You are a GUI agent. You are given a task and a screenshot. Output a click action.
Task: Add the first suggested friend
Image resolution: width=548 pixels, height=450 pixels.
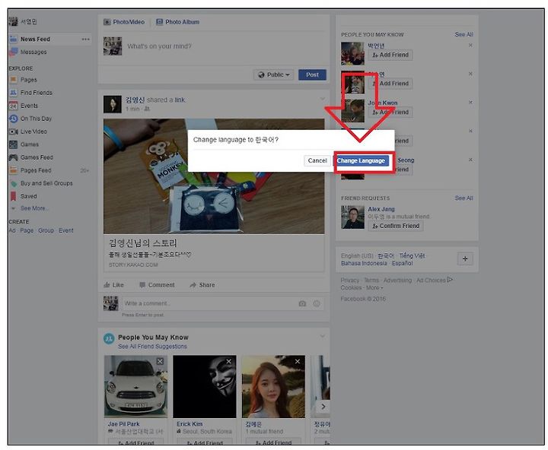pyautogui.click(x=390, y=55)
